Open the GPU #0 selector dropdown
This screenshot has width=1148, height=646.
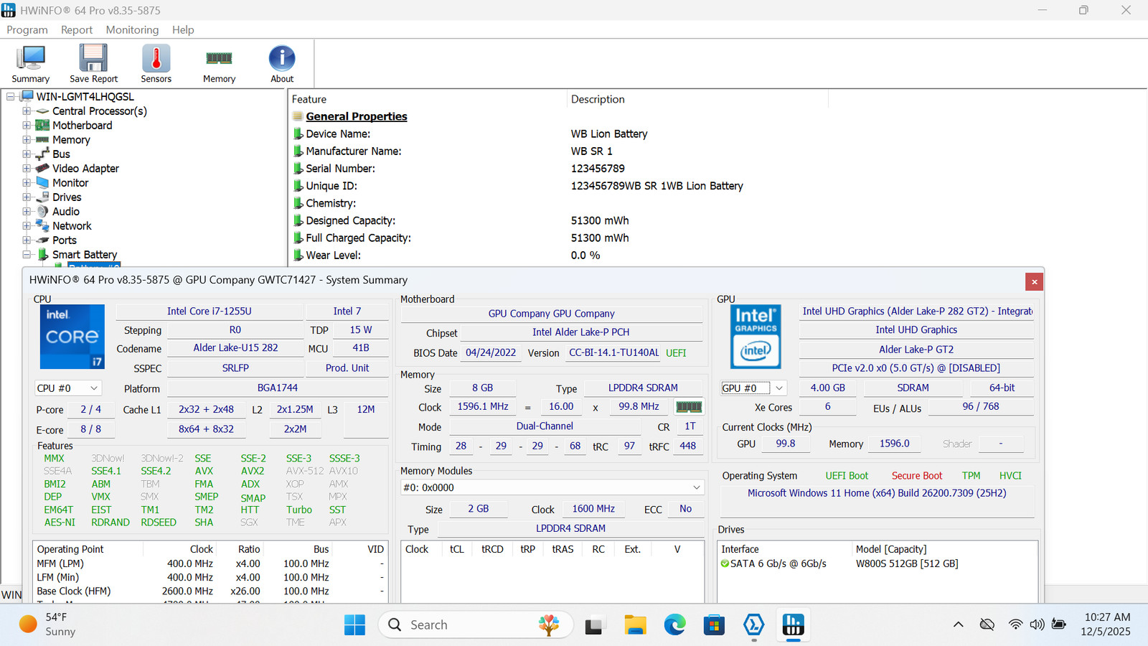pyautogui.click(x=753, y=388)
